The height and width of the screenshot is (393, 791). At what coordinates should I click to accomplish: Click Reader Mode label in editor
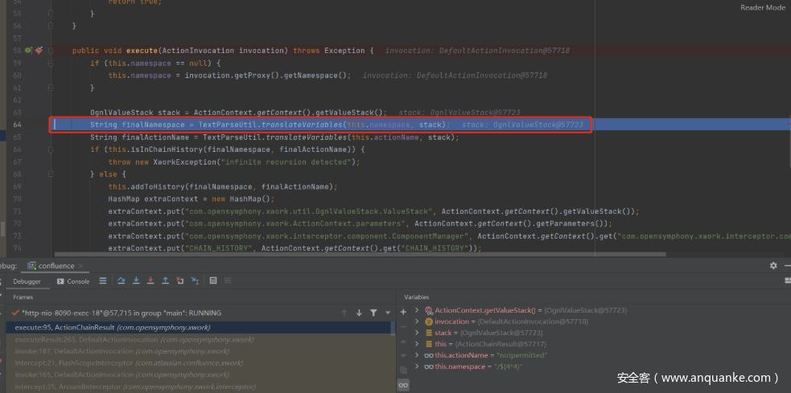[x=762, y=7]
